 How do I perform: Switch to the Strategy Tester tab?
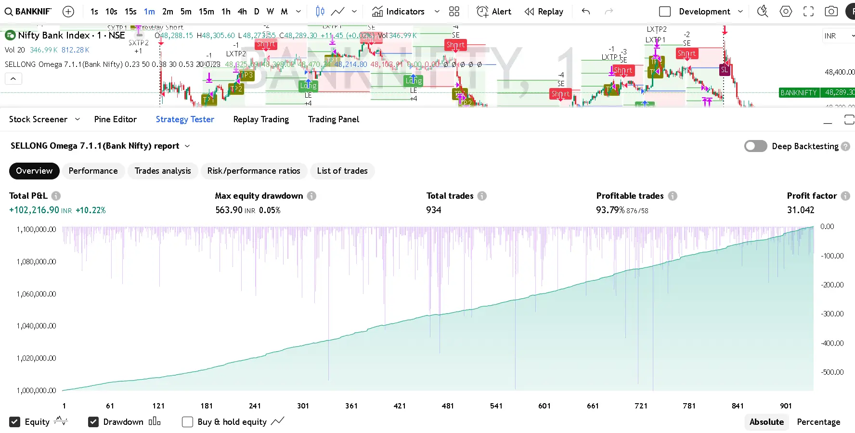click(x=185, y=119)
